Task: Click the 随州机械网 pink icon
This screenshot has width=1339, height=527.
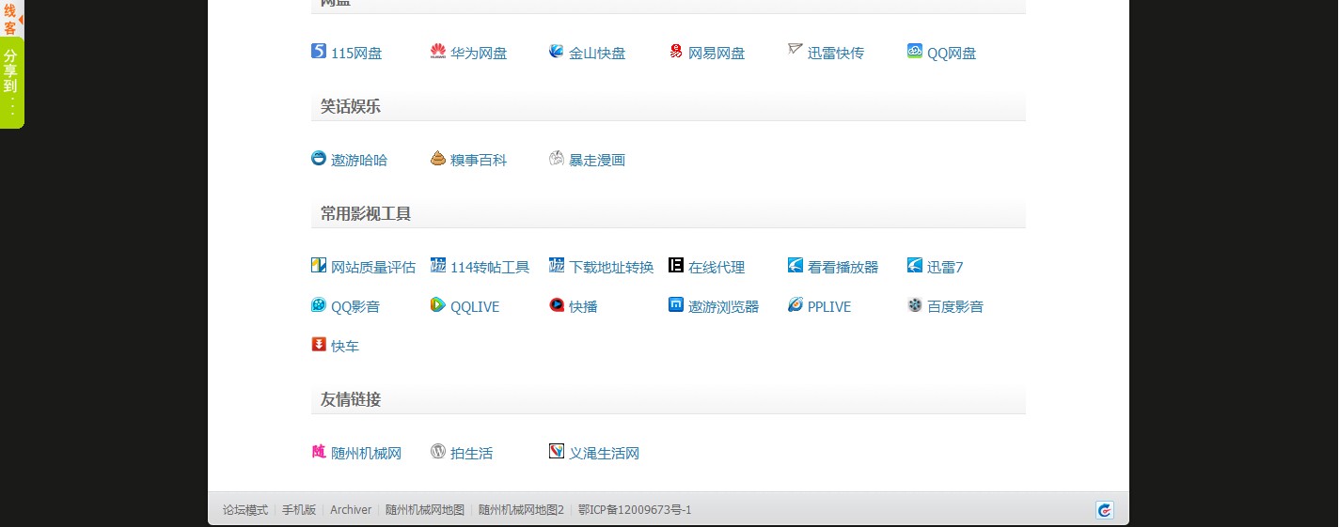Action: 319,451
